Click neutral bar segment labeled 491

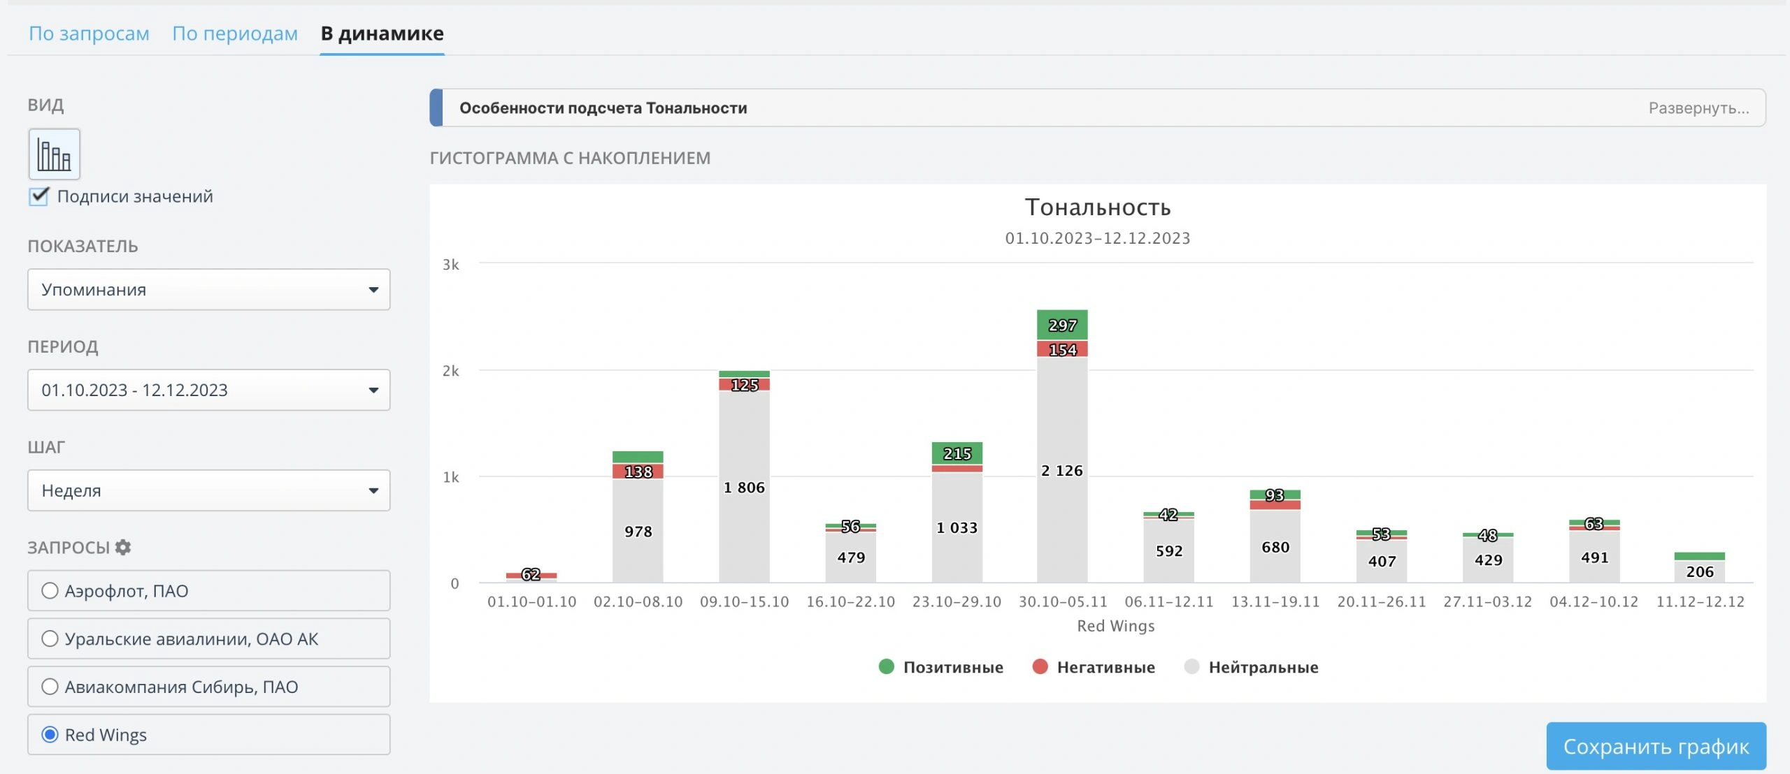pyautogui.click(x=1594, y=557)
